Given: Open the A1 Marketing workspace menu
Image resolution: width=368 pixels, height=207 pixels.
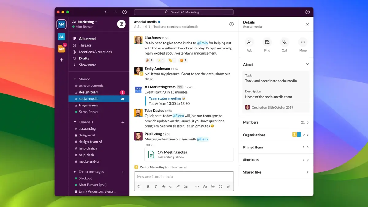Looking at the screenshot, I should 85,22.
